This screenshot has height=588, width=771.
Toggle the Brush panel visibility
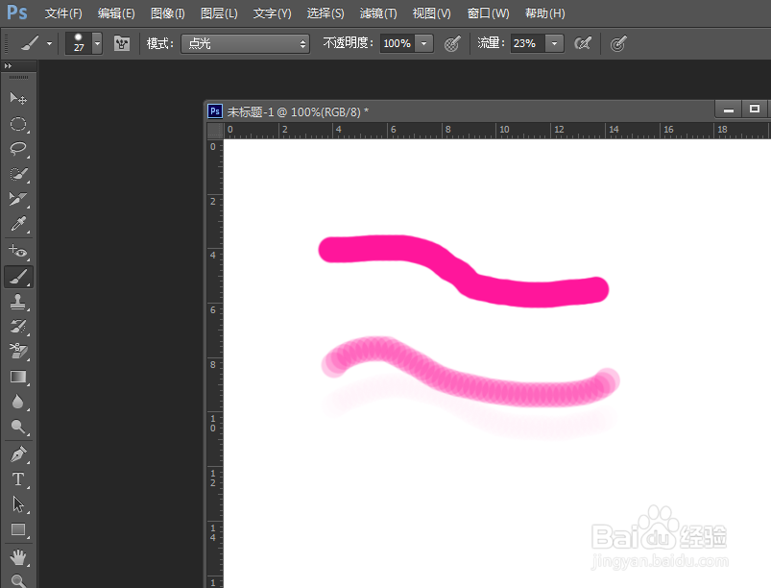tap(122, 43)
